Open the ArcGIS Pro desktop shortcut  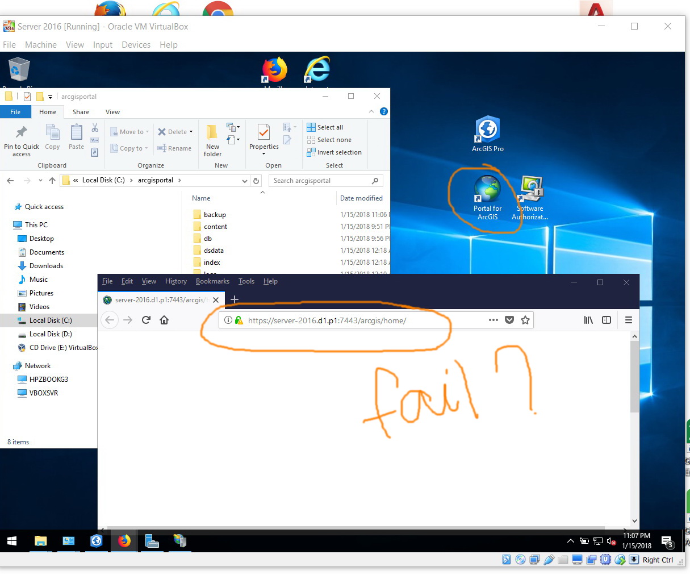(x=487, y=134)
